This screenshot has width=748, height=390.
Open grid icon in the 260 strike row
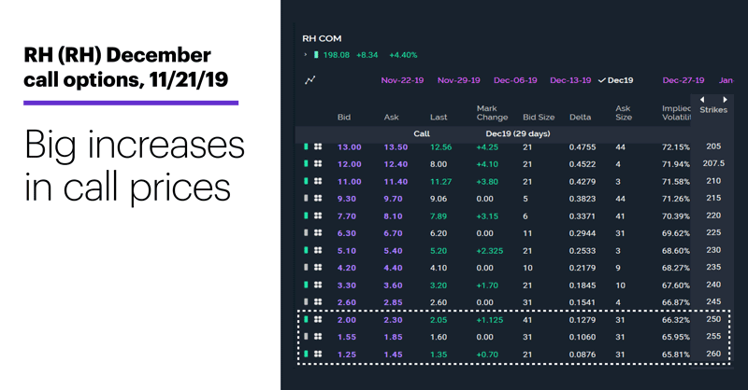pos(318,354)
